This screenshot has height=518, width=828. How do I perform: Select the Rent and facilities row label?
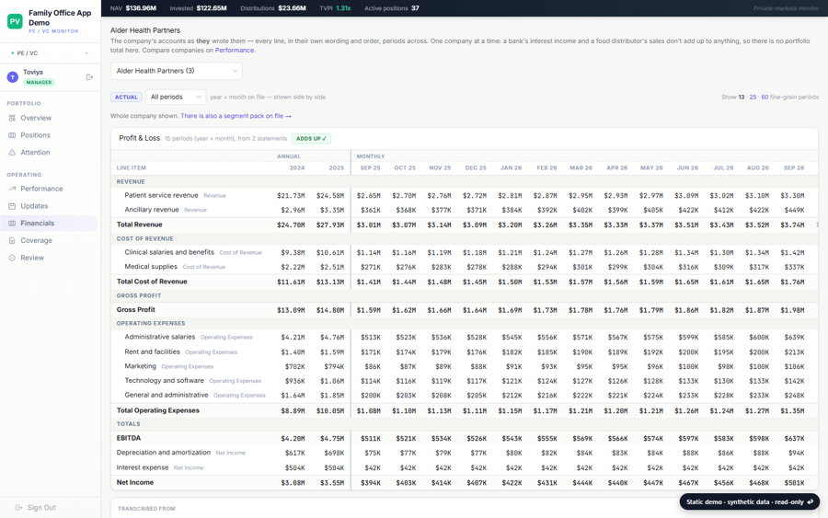coord(152,351)
